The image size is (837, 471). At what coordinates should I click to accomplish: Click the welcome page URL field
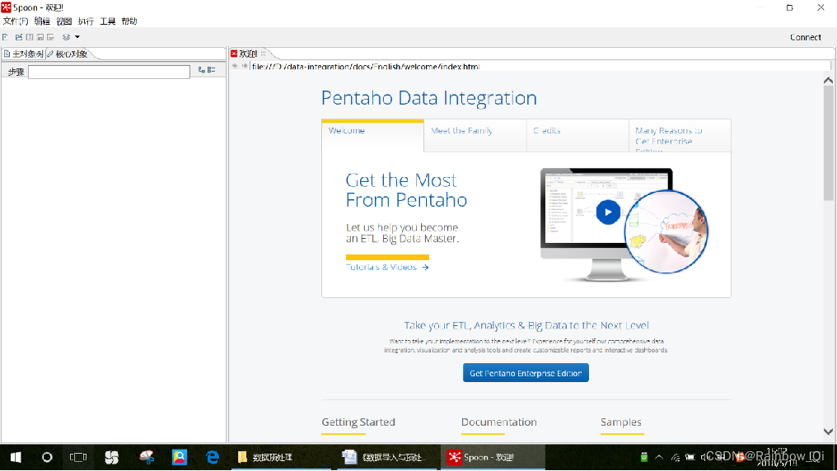coord(540,67)
